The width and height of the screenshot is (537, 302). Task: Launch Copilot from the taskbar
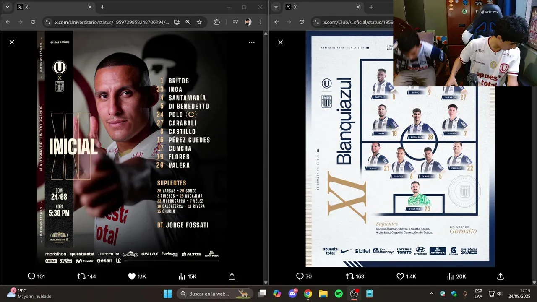277,294
